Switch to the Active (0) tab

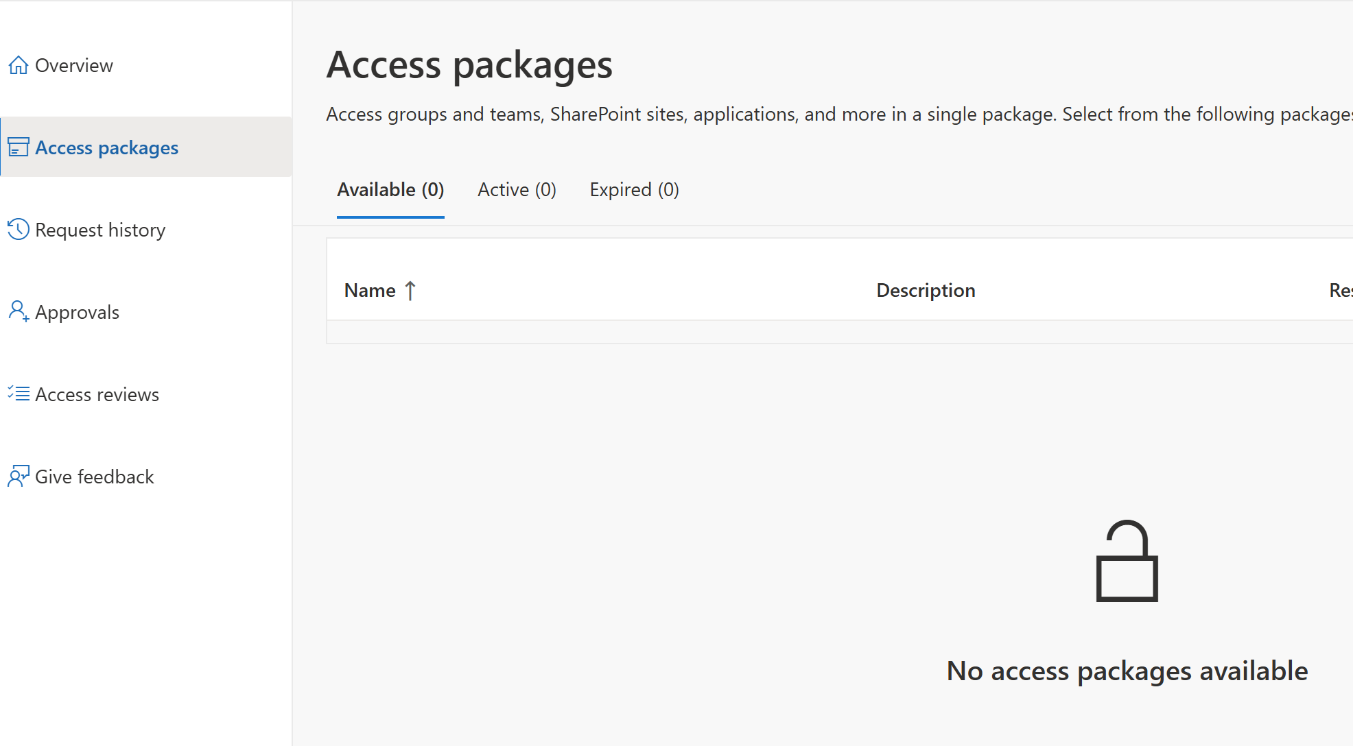click(x=517, y=190)
